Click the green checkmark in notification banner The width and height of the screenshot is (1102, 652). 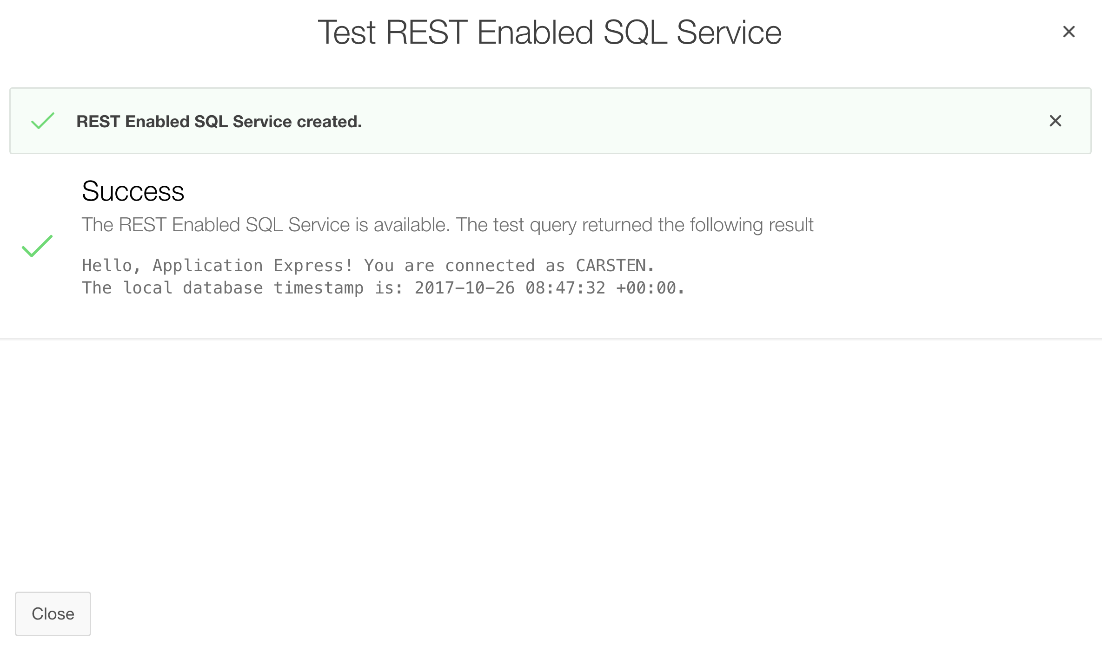point(43,121)
